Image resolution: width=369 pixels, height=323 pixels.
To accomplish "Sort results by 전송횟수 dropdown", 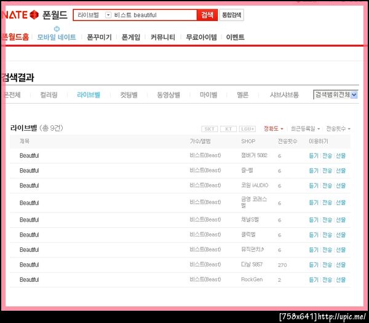I will click(338, 128).
